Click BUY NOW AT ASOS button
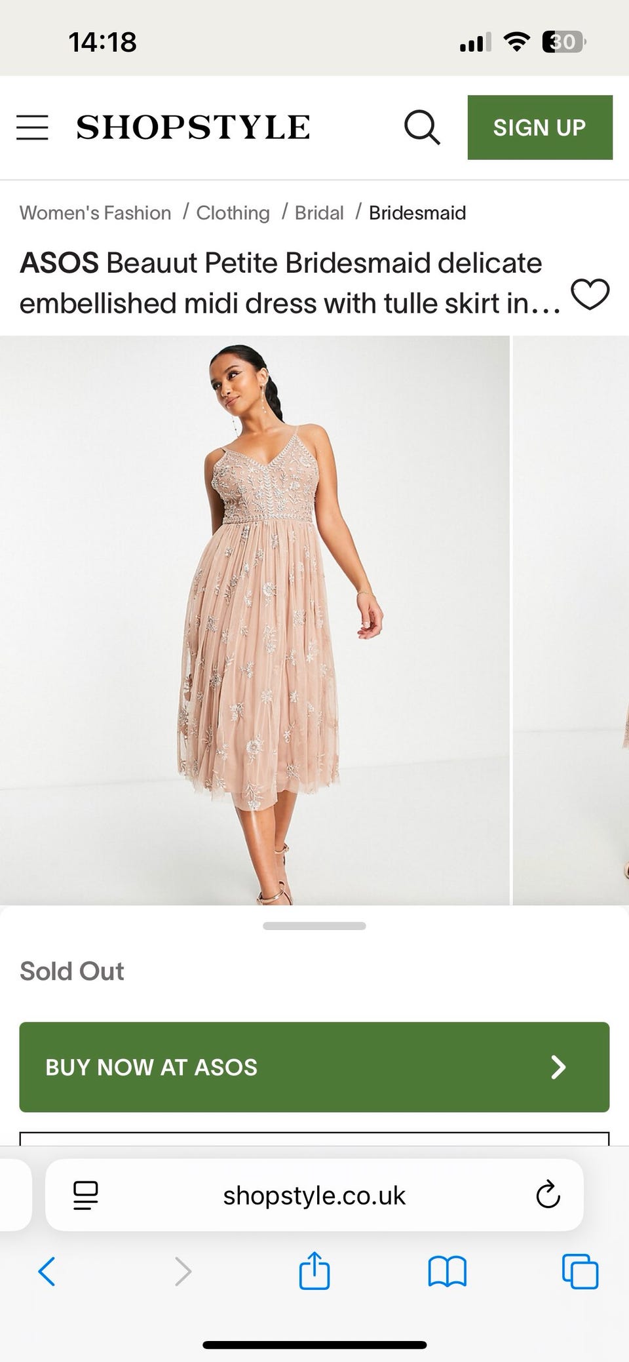This screenshot has height=1362, width=629. [314, 1067]
